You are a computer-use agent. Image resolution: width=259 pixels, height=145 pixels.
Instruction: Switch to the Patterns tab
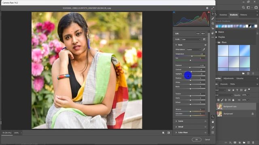244,15
